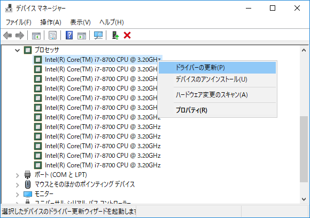The width and height of the screenshot is (310, 218).
Task: Click the モニター monitor icon
Action: click(x=28, y=194)
